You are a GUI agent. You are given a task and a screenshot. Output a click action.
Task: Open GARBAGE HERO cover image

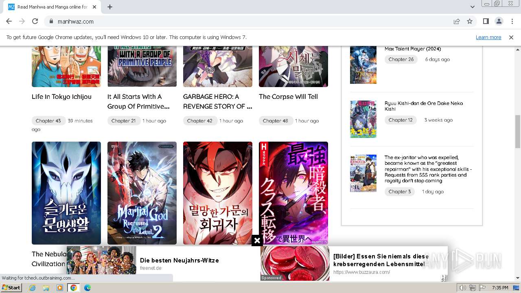point(218,67)
